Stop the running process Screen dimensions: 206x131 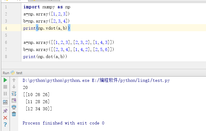pyautogui.click(x=5, y=87)
